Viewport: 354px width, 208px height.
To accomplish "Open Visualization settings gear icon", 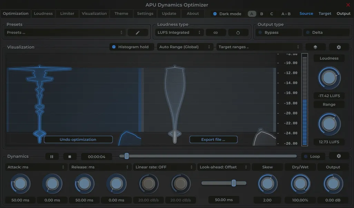I will coord(338,47).
